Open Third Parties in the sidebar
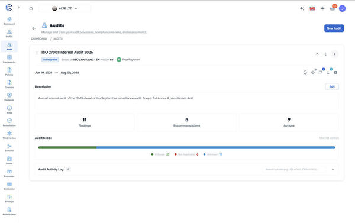The width and height of the screenshot is (355, 223). (9, 135)
